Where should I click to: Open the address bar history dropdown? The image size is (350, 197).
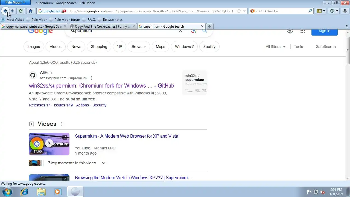tap(244, 11)
